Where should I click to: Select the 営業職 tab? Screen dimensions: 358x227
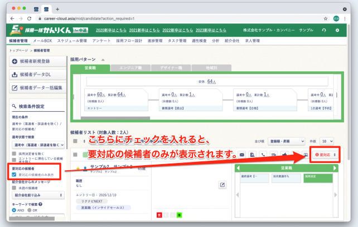[90, 68]
